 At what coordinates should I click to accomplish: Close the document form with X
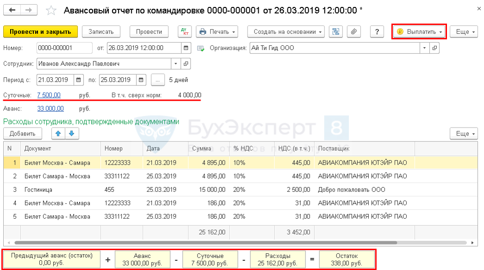[x=479, y=9]
